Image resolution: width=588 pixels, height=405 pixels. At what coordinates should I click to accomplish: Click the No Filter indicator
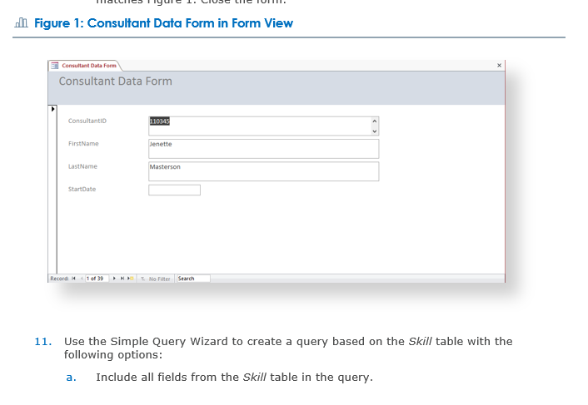(156, 279)
